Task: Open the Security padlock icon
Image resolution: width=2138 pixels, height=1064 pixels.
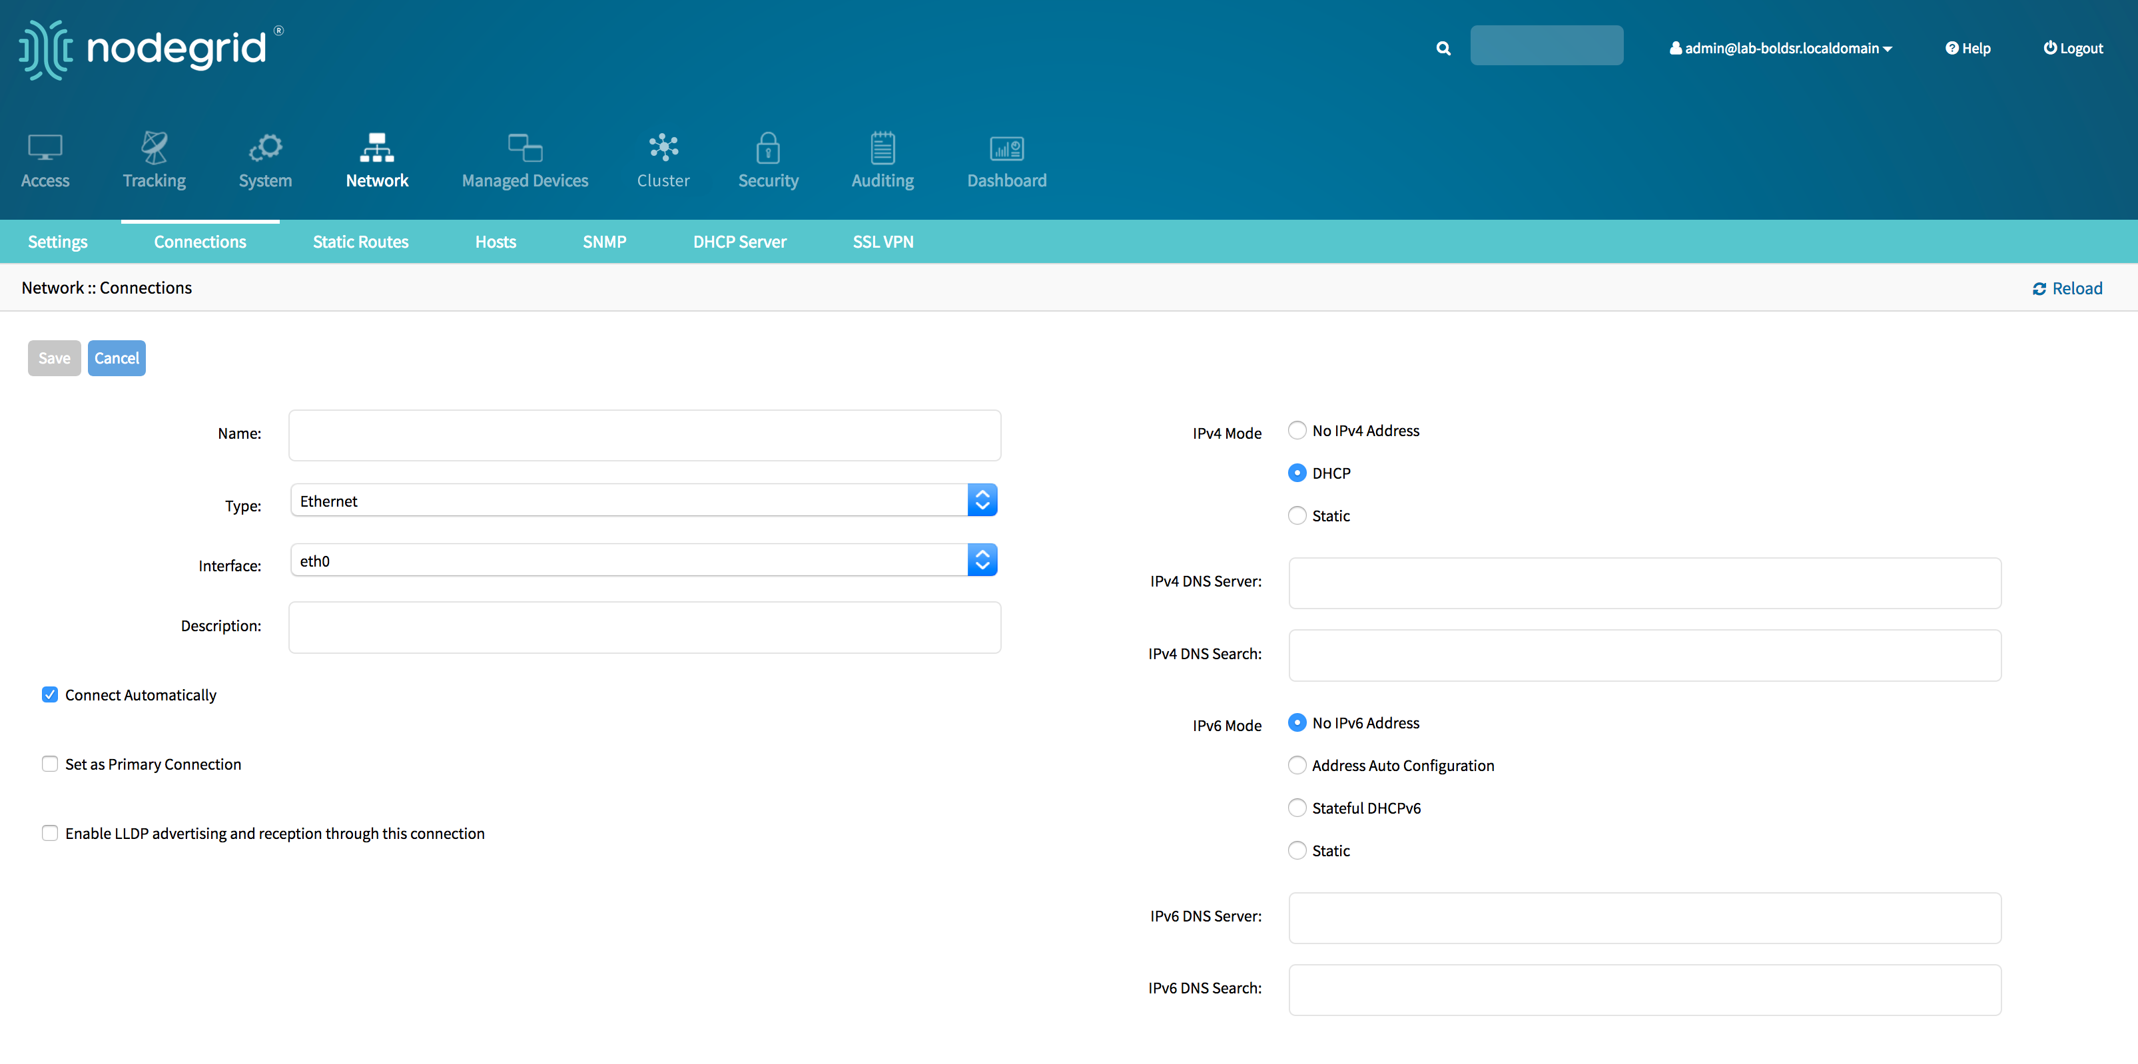Action: point(768,148)
